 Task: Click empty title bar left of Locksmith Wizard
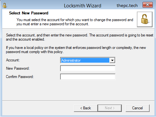(35, 5)
